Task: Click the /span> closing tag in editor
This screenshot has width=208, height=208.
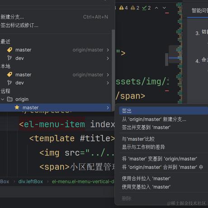Action: pos(130,96)
